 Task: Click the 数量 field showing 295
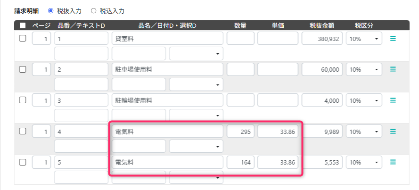coord(240,132)
